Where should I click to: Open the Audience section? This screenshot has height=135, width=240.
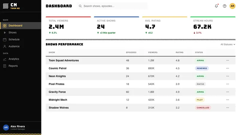tap(20, 46)
